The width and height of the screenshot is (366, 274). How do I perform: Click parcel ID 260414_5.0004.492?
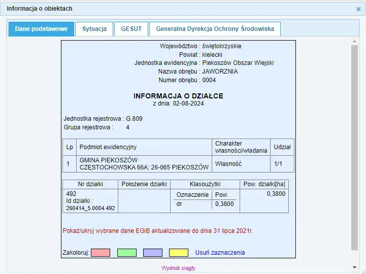pyautogui.click(x=90, y=208)
